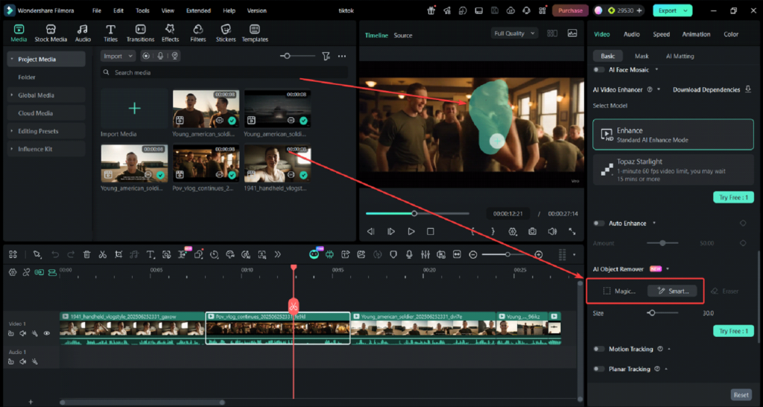Open the Titles panel

click(x=110, y=34)
